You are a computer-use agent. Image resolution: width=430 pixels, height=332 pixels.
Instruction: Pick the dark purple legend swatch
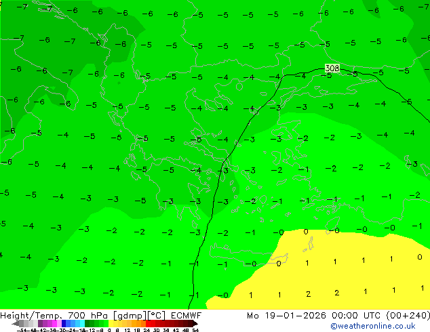(40, 323)
